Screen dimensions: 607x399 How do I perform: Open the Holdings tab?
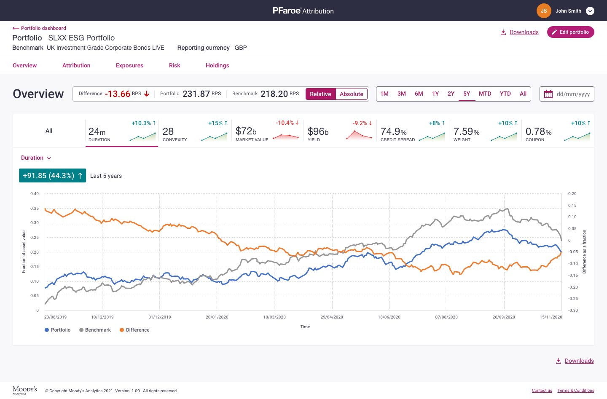click(x=218, y=65)
